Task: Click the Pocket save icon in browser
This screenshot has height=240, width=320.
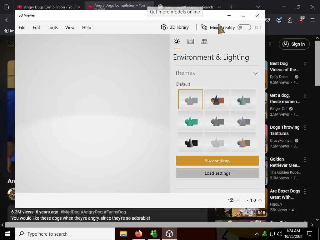Action: click(267, 20)
